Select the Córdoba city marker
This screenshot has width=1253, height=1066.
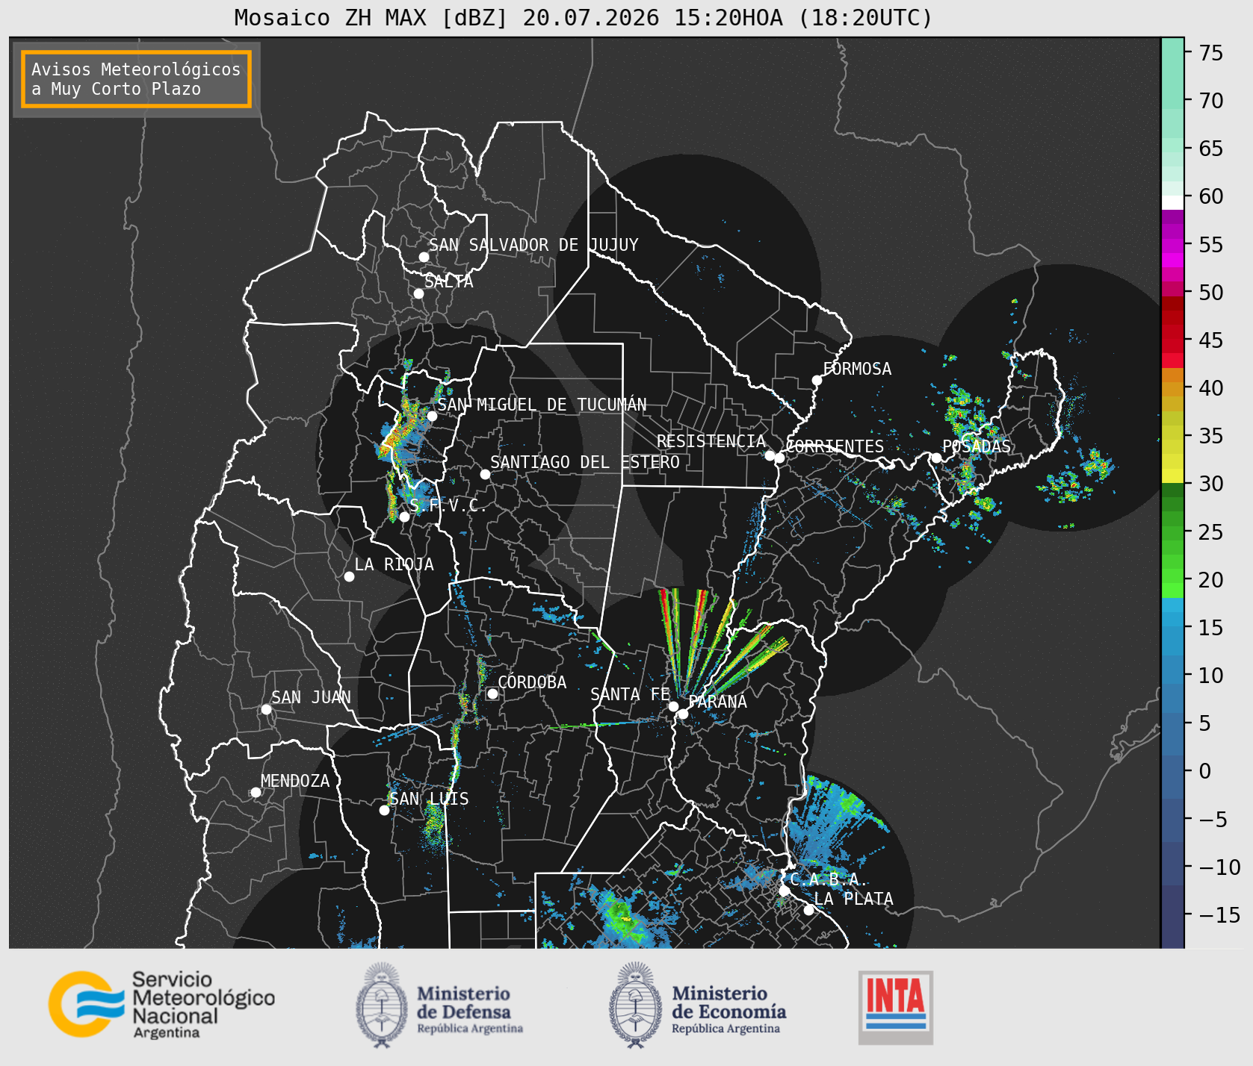[492, 693]
